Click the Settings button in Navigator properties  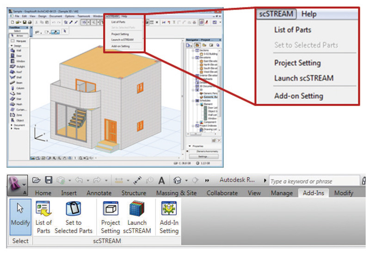[x=203, y=156]
